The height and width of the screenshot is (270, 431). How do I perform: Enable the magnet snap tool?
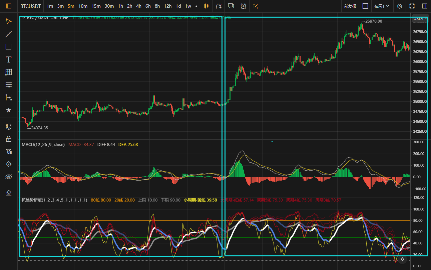[x=9, y=126]
